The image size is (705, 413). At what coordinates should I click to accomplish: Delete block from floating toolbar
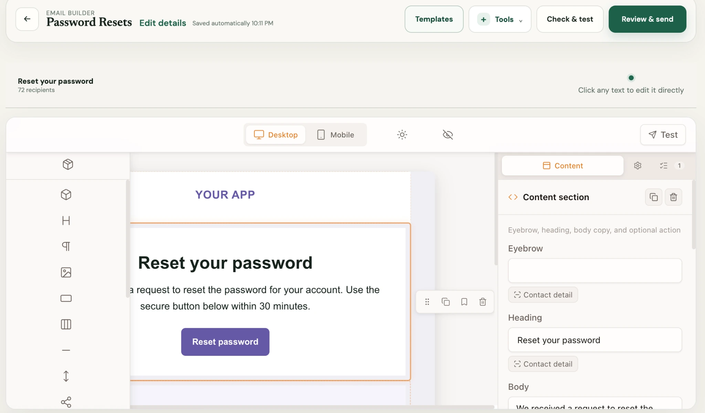tap(483, 302)
